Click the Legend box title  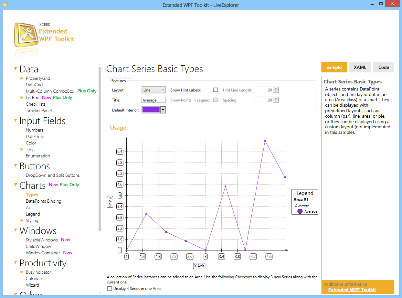click(x=305, y=193)
